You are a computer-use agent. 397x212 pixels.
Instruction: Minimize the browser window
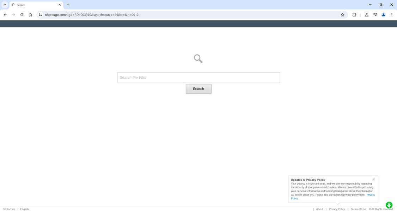370,5
